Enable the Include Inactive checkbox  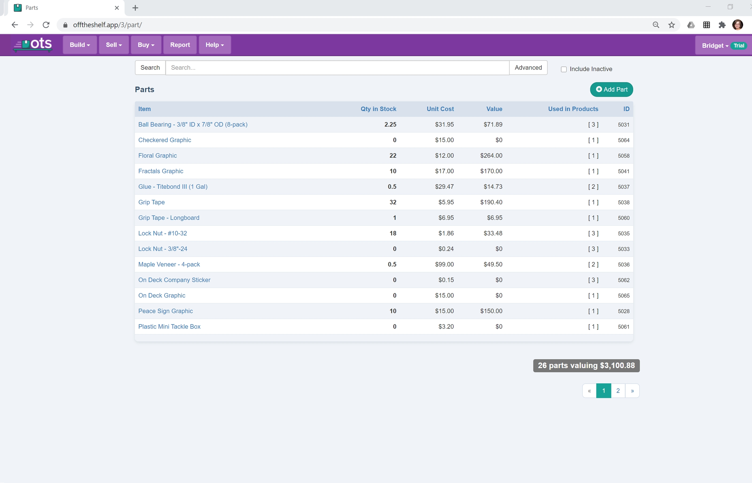[564, 69]
